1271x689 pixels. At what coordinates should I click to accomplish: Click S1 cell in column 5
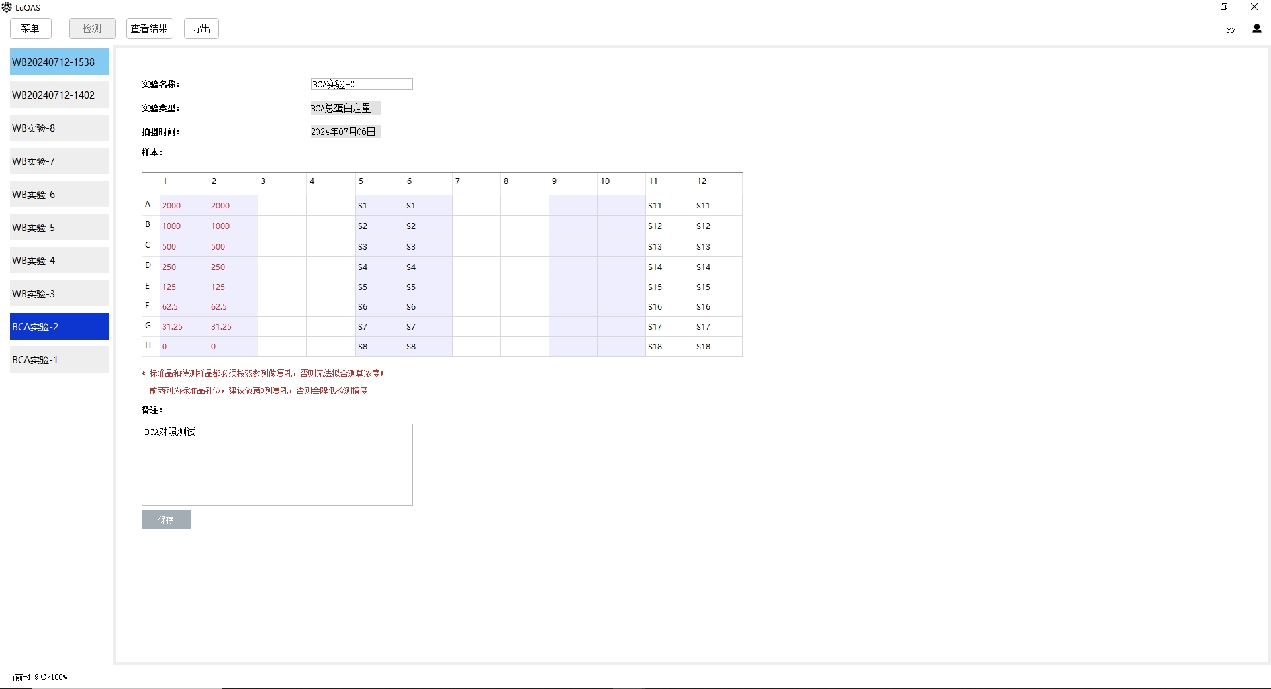click(x=380, y=205)
